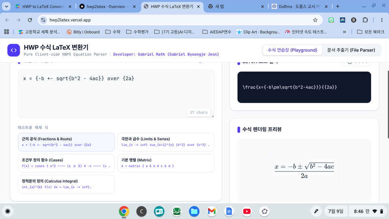Load the 기본 행렬 (Matrix) example
389x219 pixels.
point(166,163)
